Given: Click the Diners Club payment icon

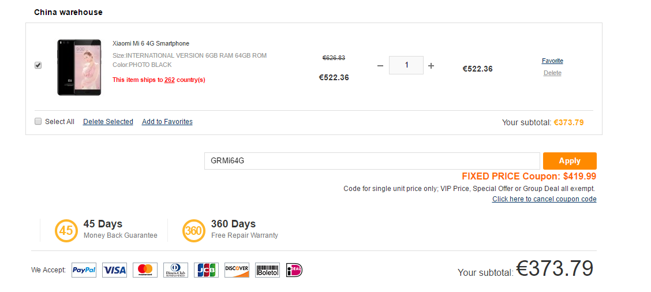Looking at the screenshot, I should pyautogui.click(x=175, y=270).
